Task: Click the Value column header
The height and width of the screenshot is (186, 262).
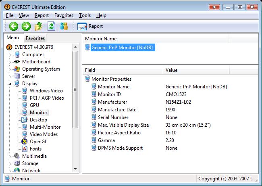Action: point(196,70)
